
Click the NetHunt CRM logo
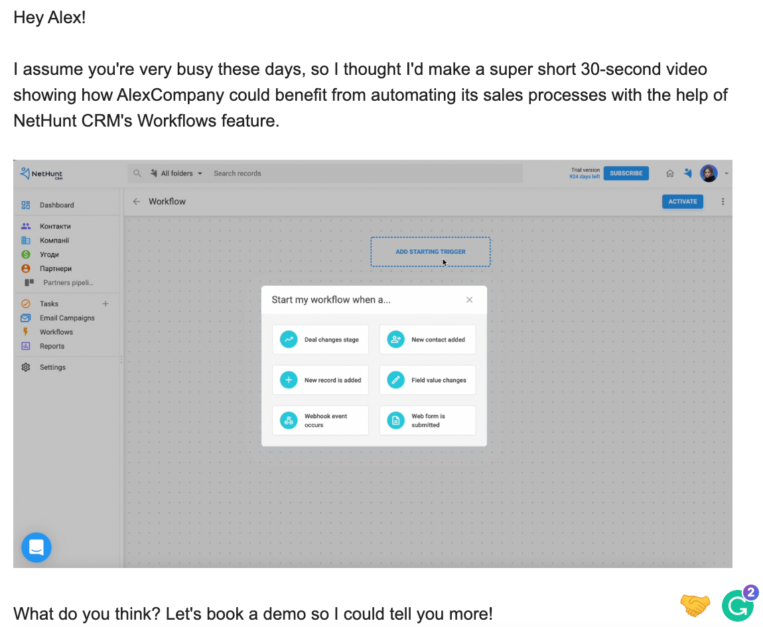[x=41, y=174]
